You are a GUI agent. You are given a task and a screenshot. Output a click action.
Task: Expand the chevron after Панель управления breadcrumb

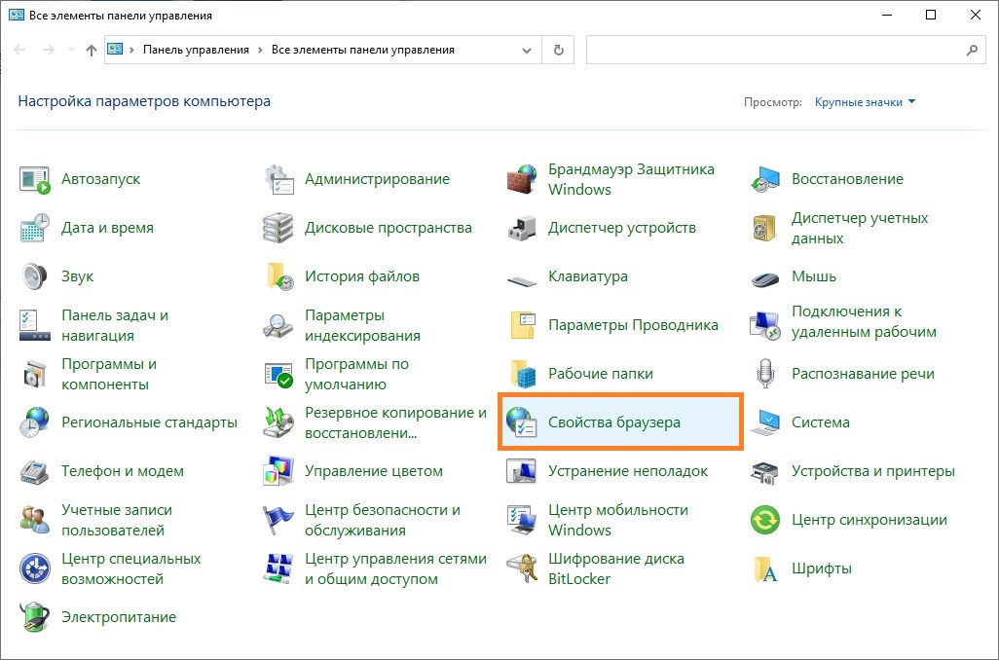coord(260,50)
